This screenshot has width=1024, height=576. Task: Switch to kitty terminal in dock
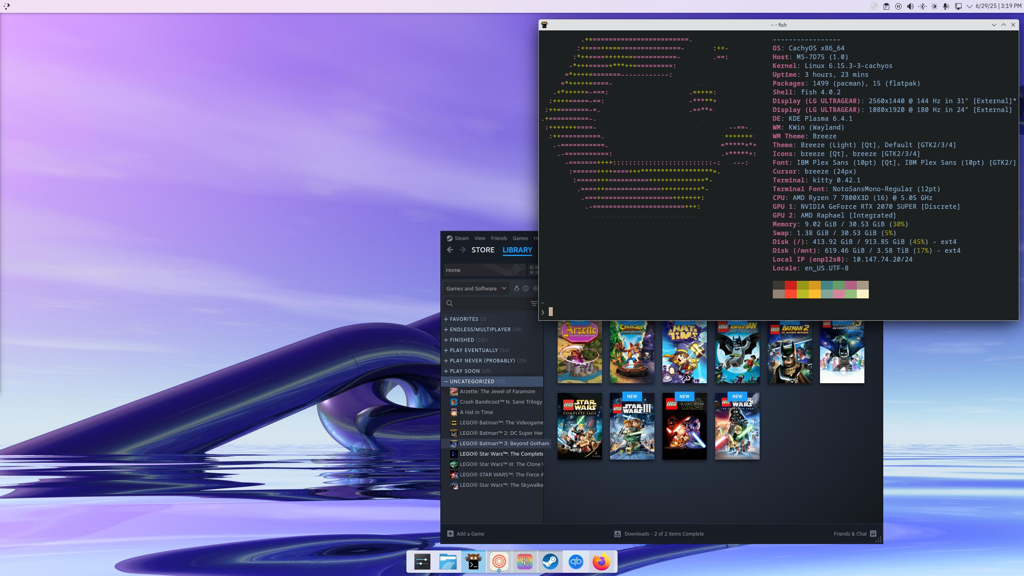474,562
